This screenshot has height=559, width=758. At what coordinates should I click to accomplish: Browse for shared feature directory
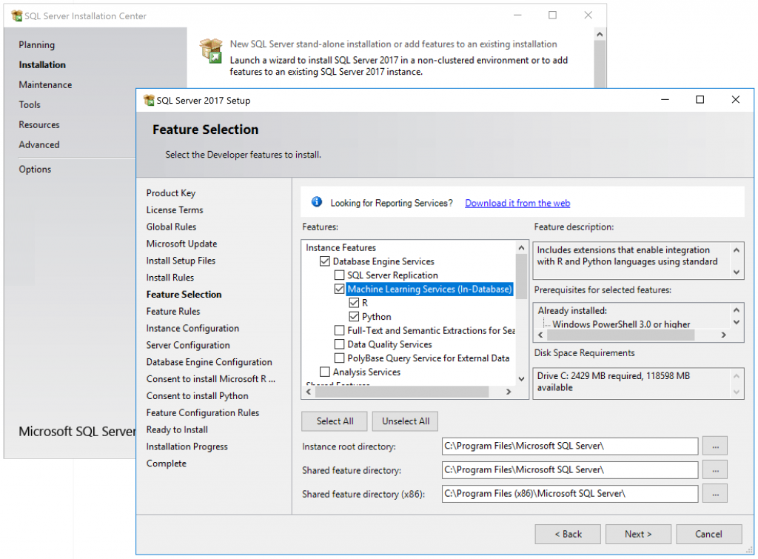click(x=715, y=469)
